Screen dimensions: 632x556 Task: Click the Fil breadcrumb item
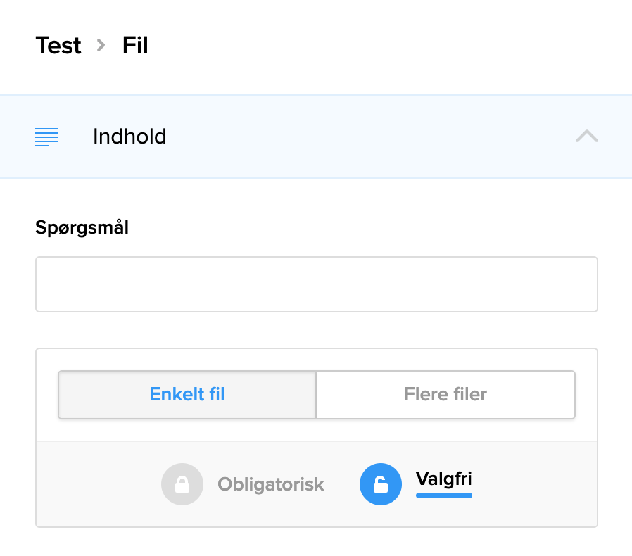(135, 46)
